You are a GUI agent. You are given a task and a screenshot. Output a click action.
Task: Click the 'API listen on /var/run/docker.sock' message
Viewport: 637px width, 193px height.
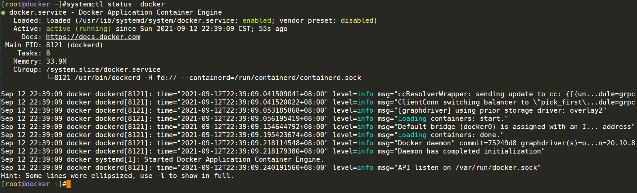point(468,167)
